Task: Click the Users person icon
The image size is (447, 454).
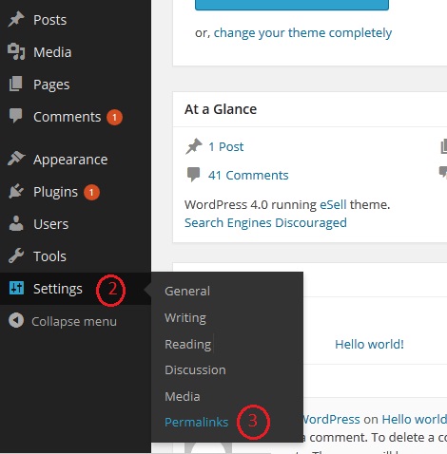Action: [16, 223]
